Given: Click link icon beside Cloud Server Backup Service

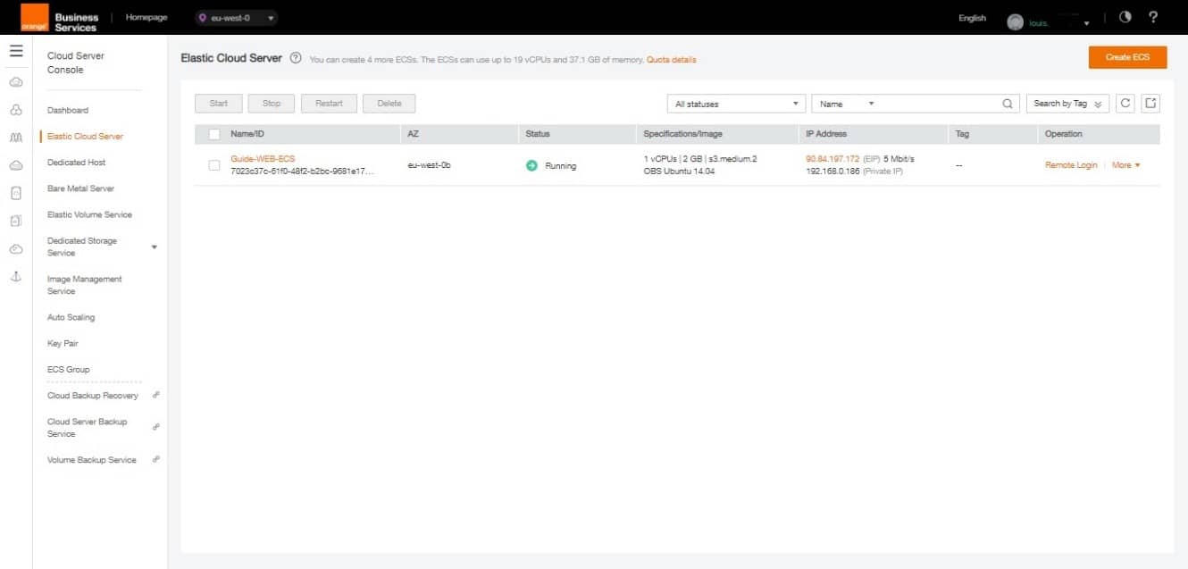Looking at the screenshot, I should [156, 427].
